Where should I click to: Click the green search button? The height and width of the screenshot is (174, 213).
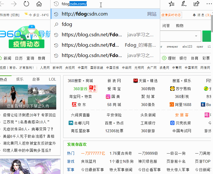coord(207,36)
